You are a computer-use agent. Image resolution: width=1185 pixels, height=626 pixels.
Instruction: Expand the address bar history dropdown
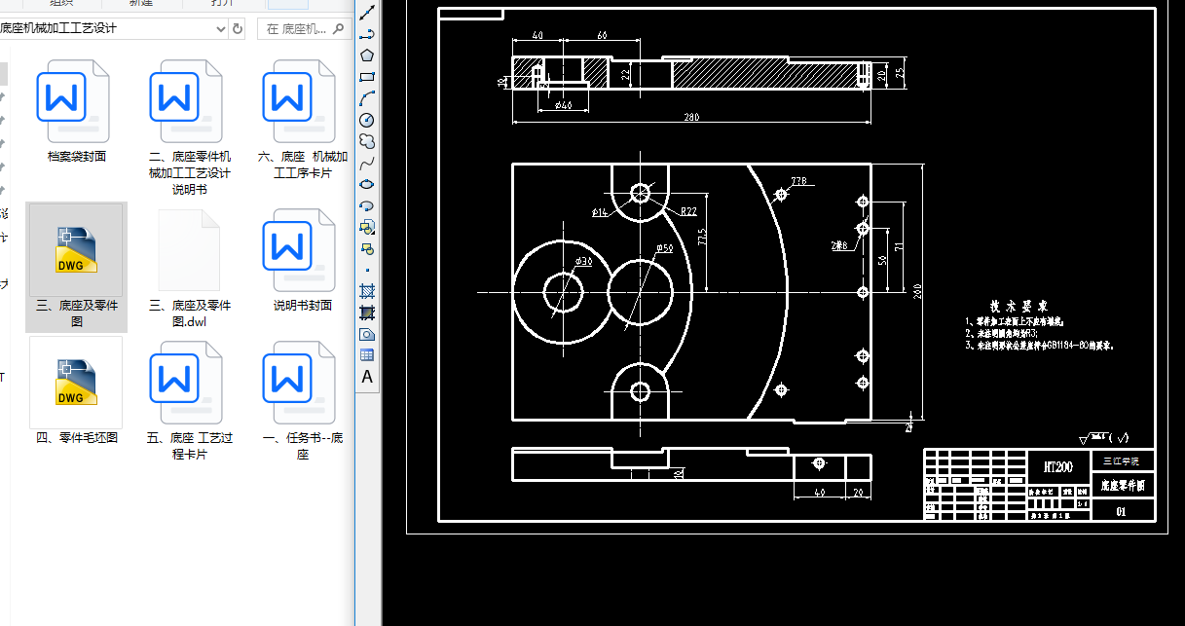[221, 29]
